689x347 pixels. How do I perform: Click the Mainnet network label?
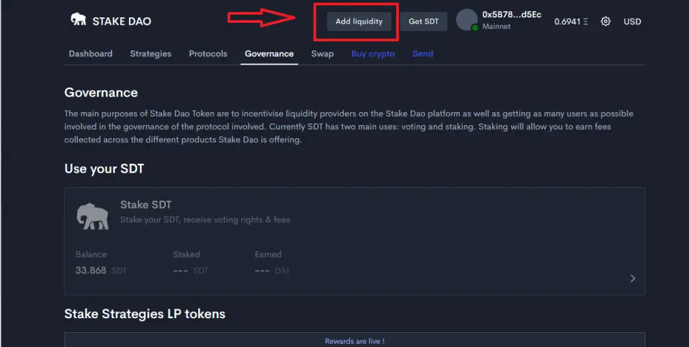[x=496, y=26]
